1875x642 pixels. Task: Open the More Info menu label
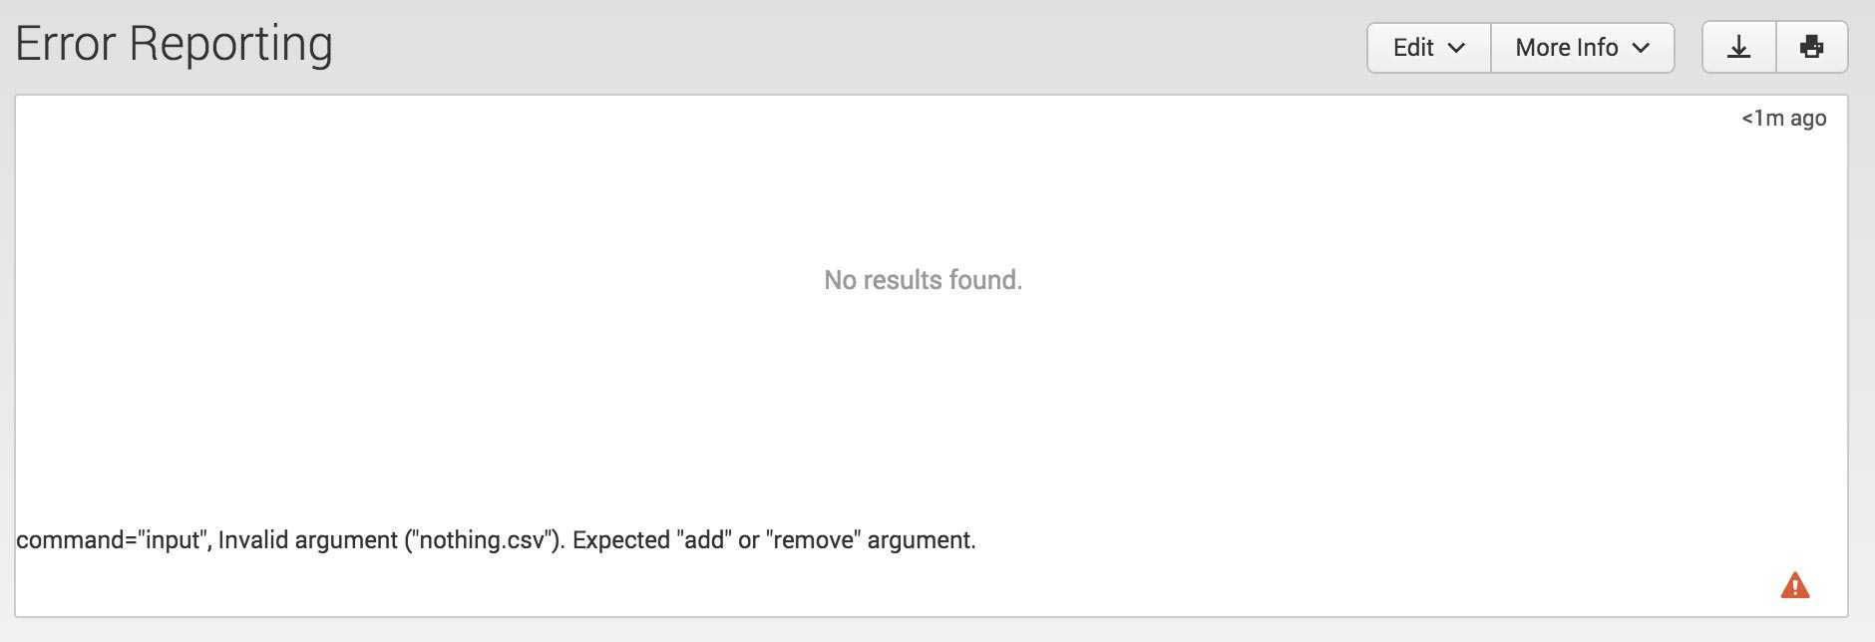[x=1566, y=48]
